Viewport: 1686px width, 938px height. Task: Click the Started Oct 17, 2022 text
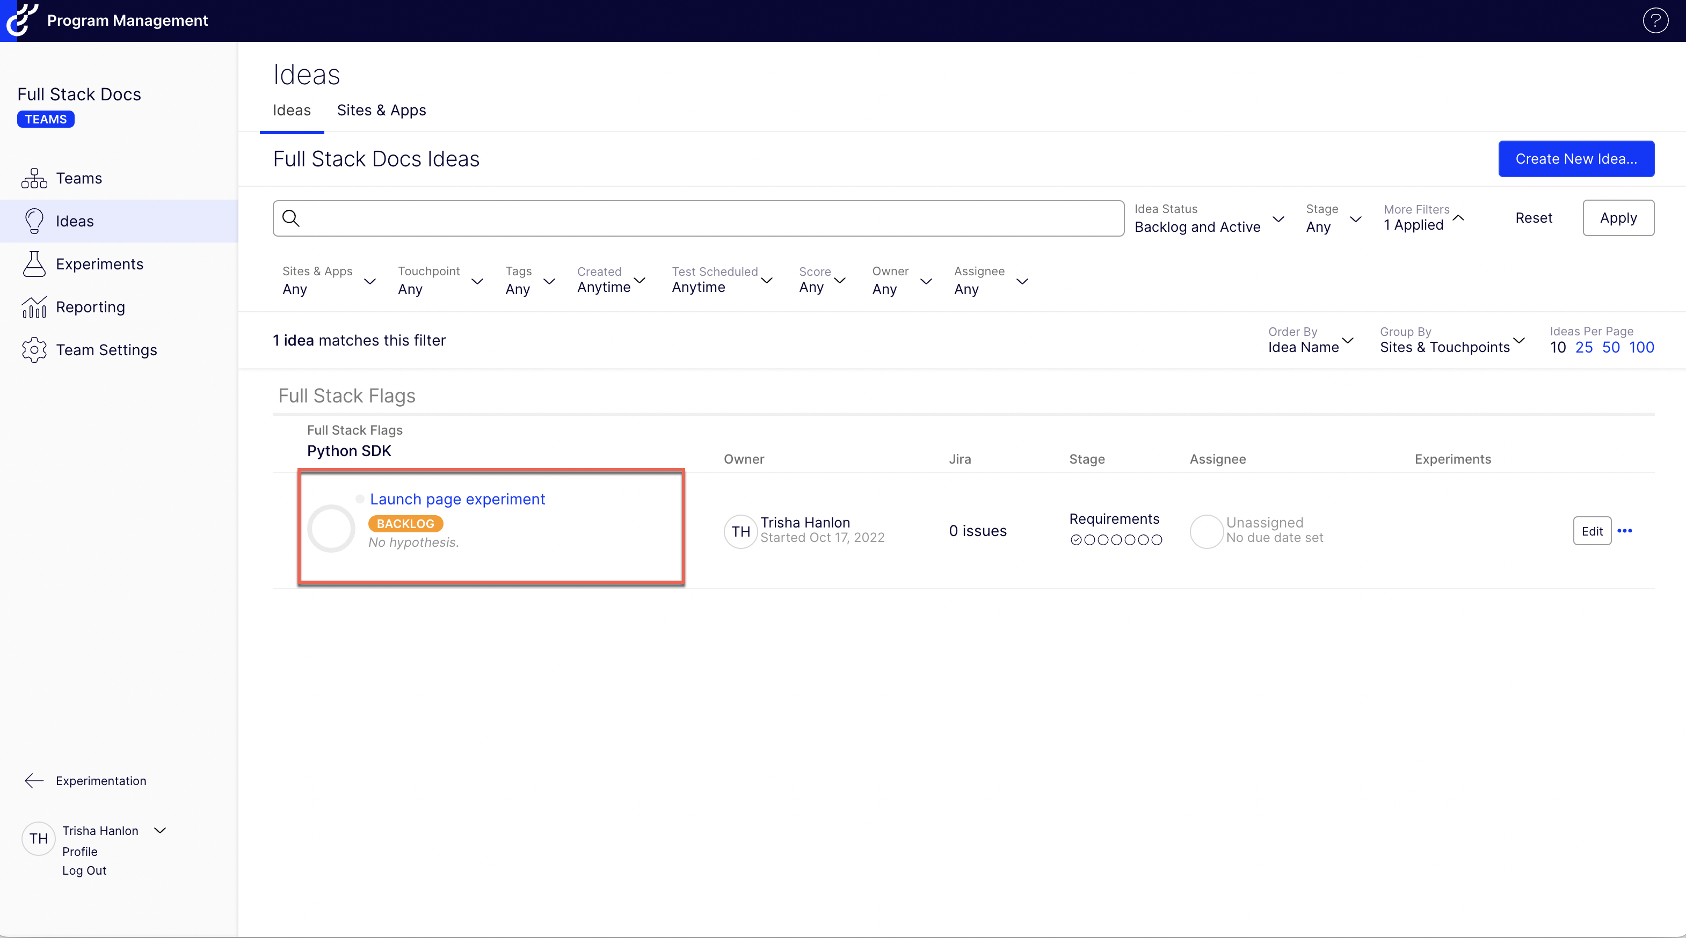(822, 538)
